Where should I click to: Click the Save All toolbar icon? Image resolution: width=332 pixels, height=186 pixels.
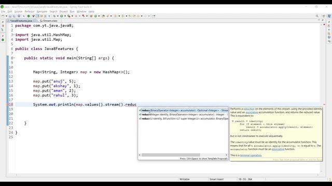point(14,16)
